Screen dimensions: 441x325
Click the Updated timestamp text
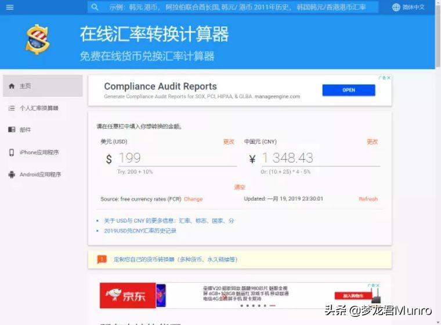click(284, 198)
